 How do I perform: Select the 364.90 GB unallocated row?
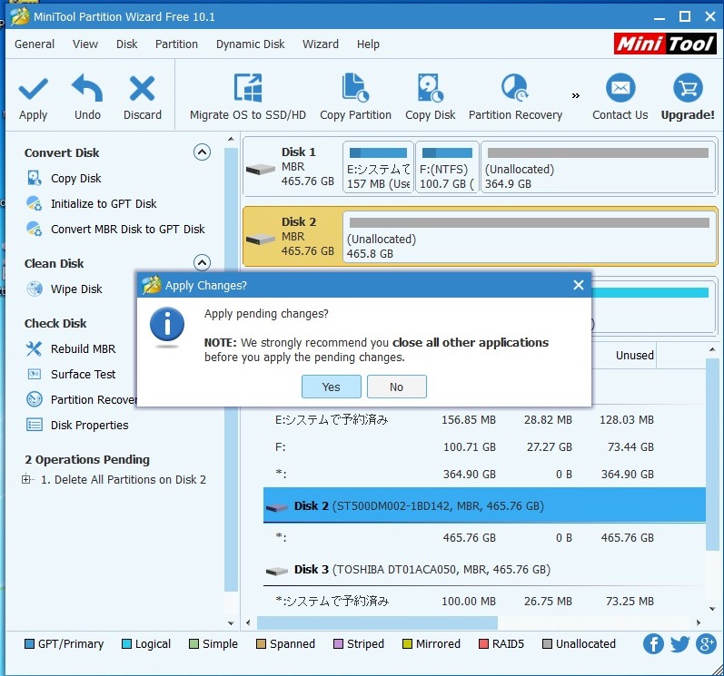[x=484, y=474]
